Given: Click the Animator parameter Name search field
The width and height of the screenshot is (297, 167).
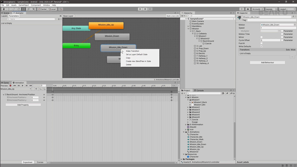Looking at the screenshot, I should pos(31,19).
